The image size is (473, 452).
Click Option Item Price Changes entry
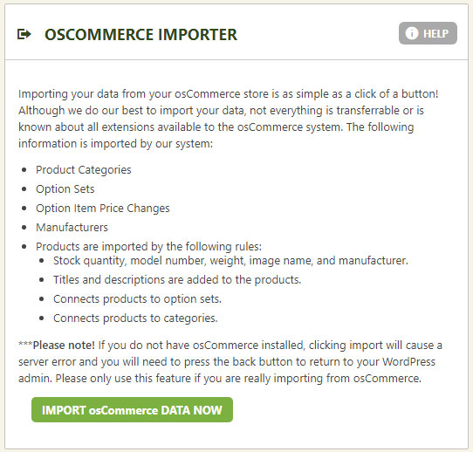[103, 209]
